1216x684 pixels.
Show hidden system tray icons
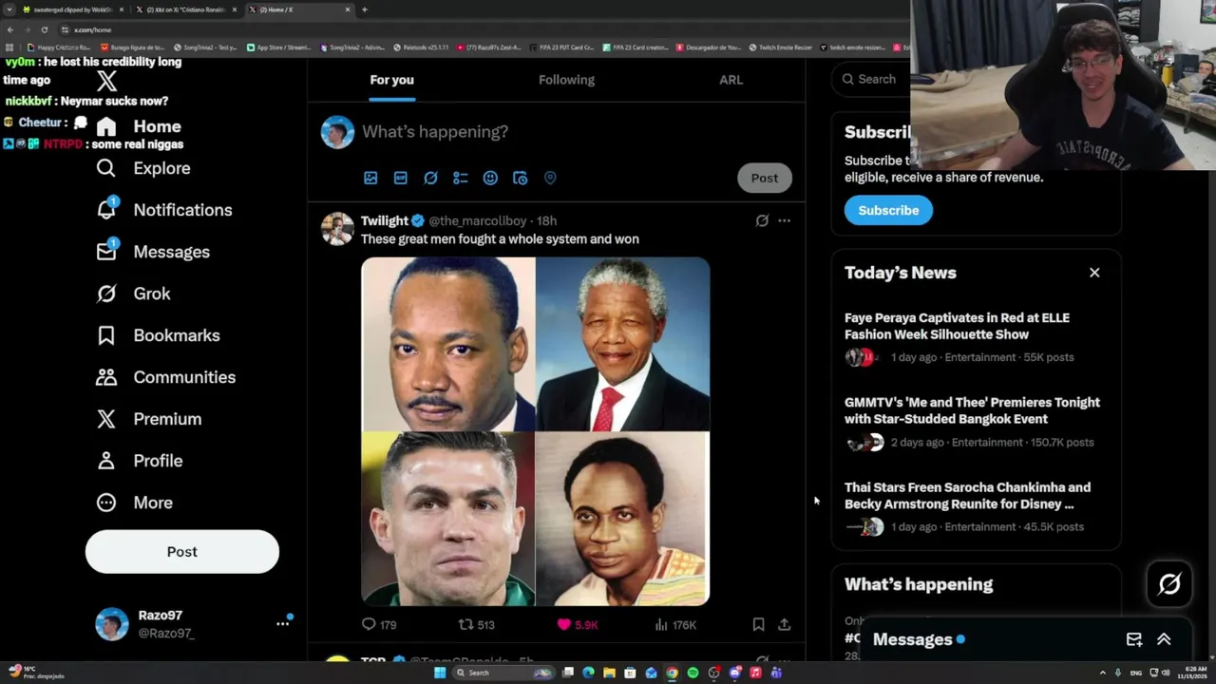[1102, 673]
